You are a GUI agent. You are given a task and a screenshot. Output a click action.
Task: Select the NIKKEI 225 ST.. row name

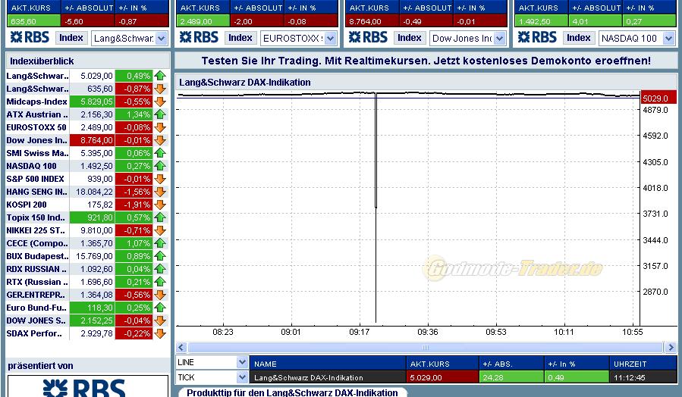[35, 230]
